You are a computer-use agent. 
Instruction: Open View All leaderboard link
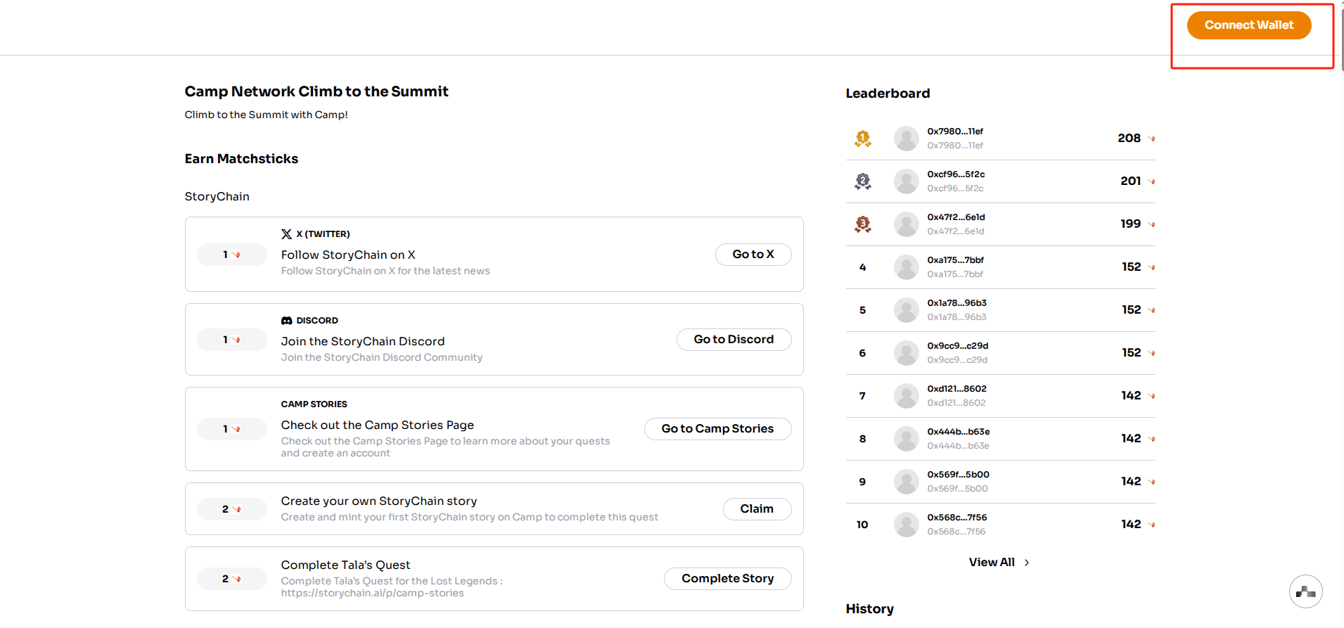(992, 563)
